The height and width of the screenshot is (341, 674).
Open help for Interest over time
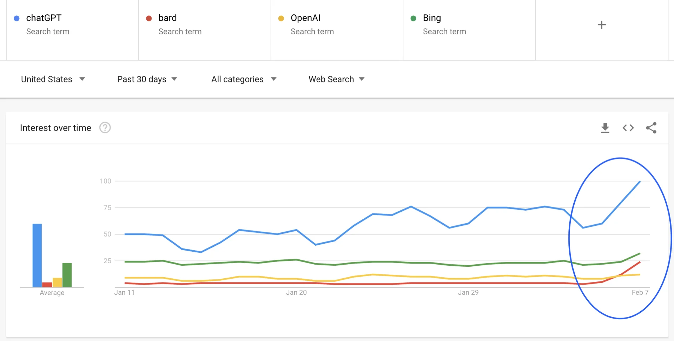coord(105,128)
